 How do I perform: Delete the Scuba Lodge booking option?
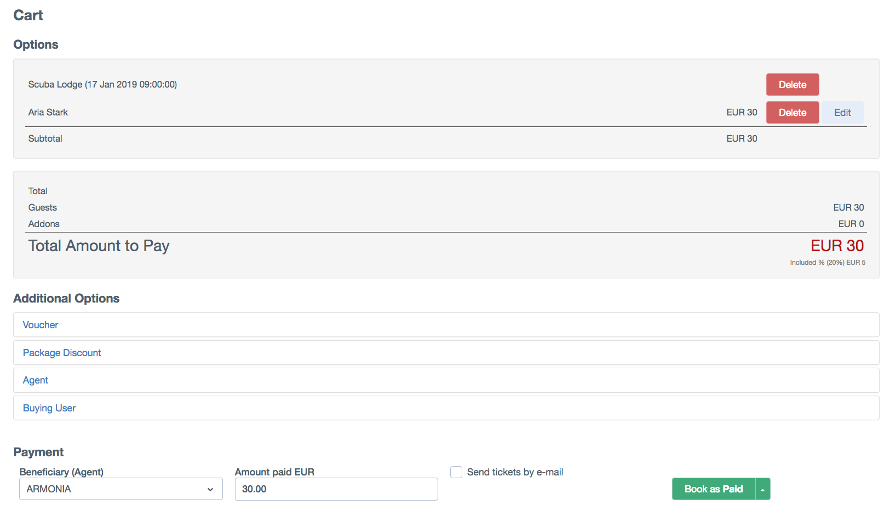pyautogui.click(x=793, y=85)
